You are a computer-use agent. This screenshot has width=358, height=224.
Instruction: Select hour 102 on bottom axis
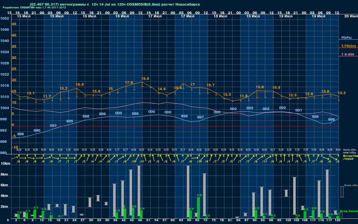pyautogui.click(x=288, y=221)
